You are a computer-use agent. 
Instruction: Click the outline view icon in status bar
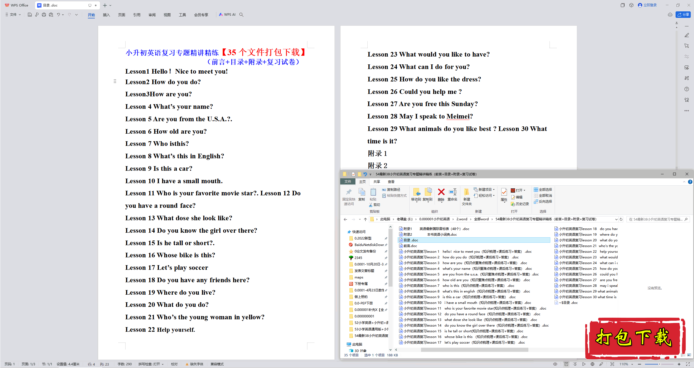click(575, 364)
